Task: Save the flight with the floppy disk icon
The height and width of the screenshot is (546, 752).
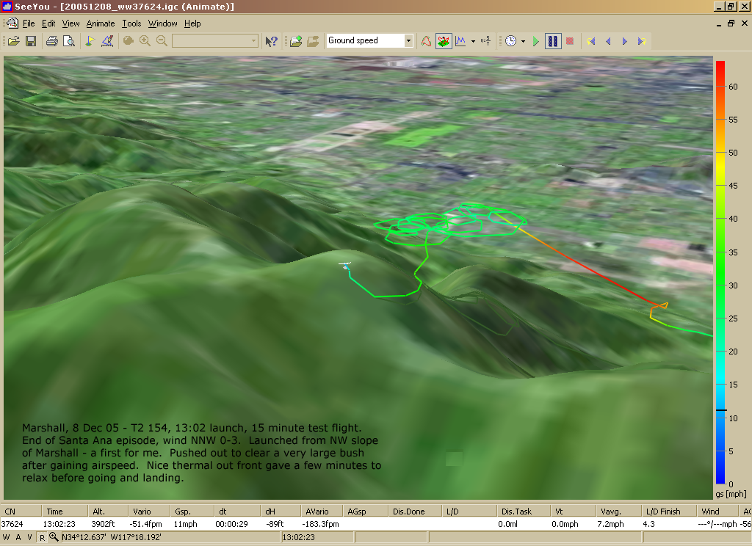Action: 31,41
